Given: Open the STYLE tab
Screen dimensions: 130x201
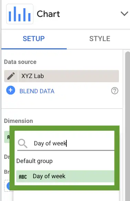Looking at the screenshot, I should (100, 39).
